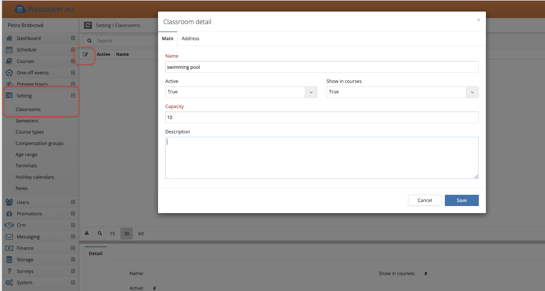Collapse the Setting menu section
The height and width of the screenshot is (291, 545).
pos(73,96)
